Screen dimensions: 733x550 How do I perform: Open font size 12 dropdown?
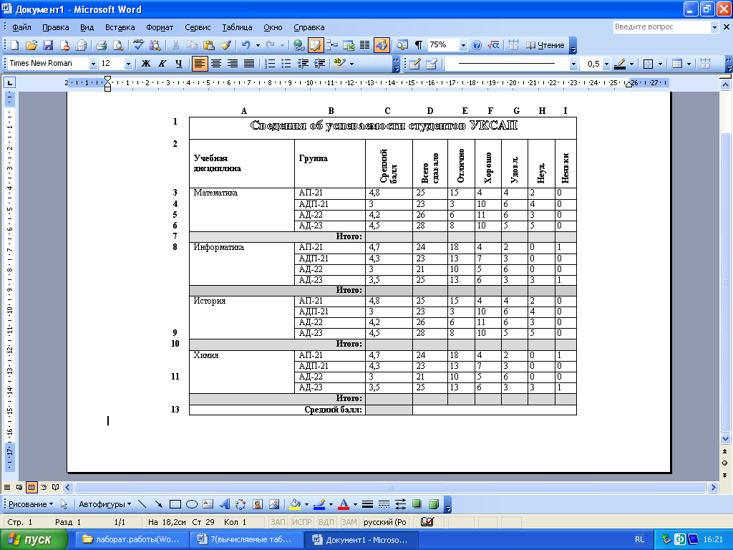(128, 64)
